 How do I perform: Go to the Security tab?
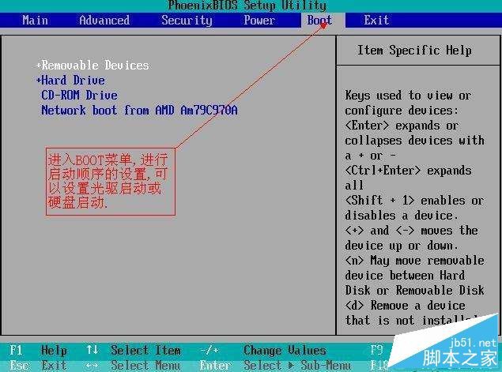[x=187, y=21]
